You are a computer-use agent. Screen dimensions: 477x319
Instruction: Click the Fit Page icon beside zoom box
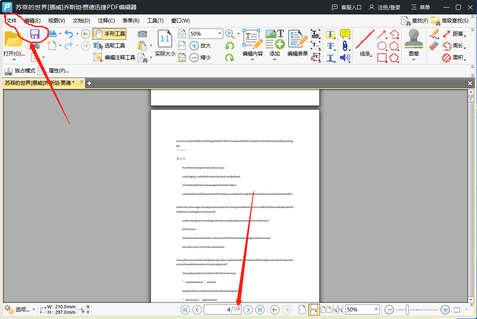pos(182,34)
